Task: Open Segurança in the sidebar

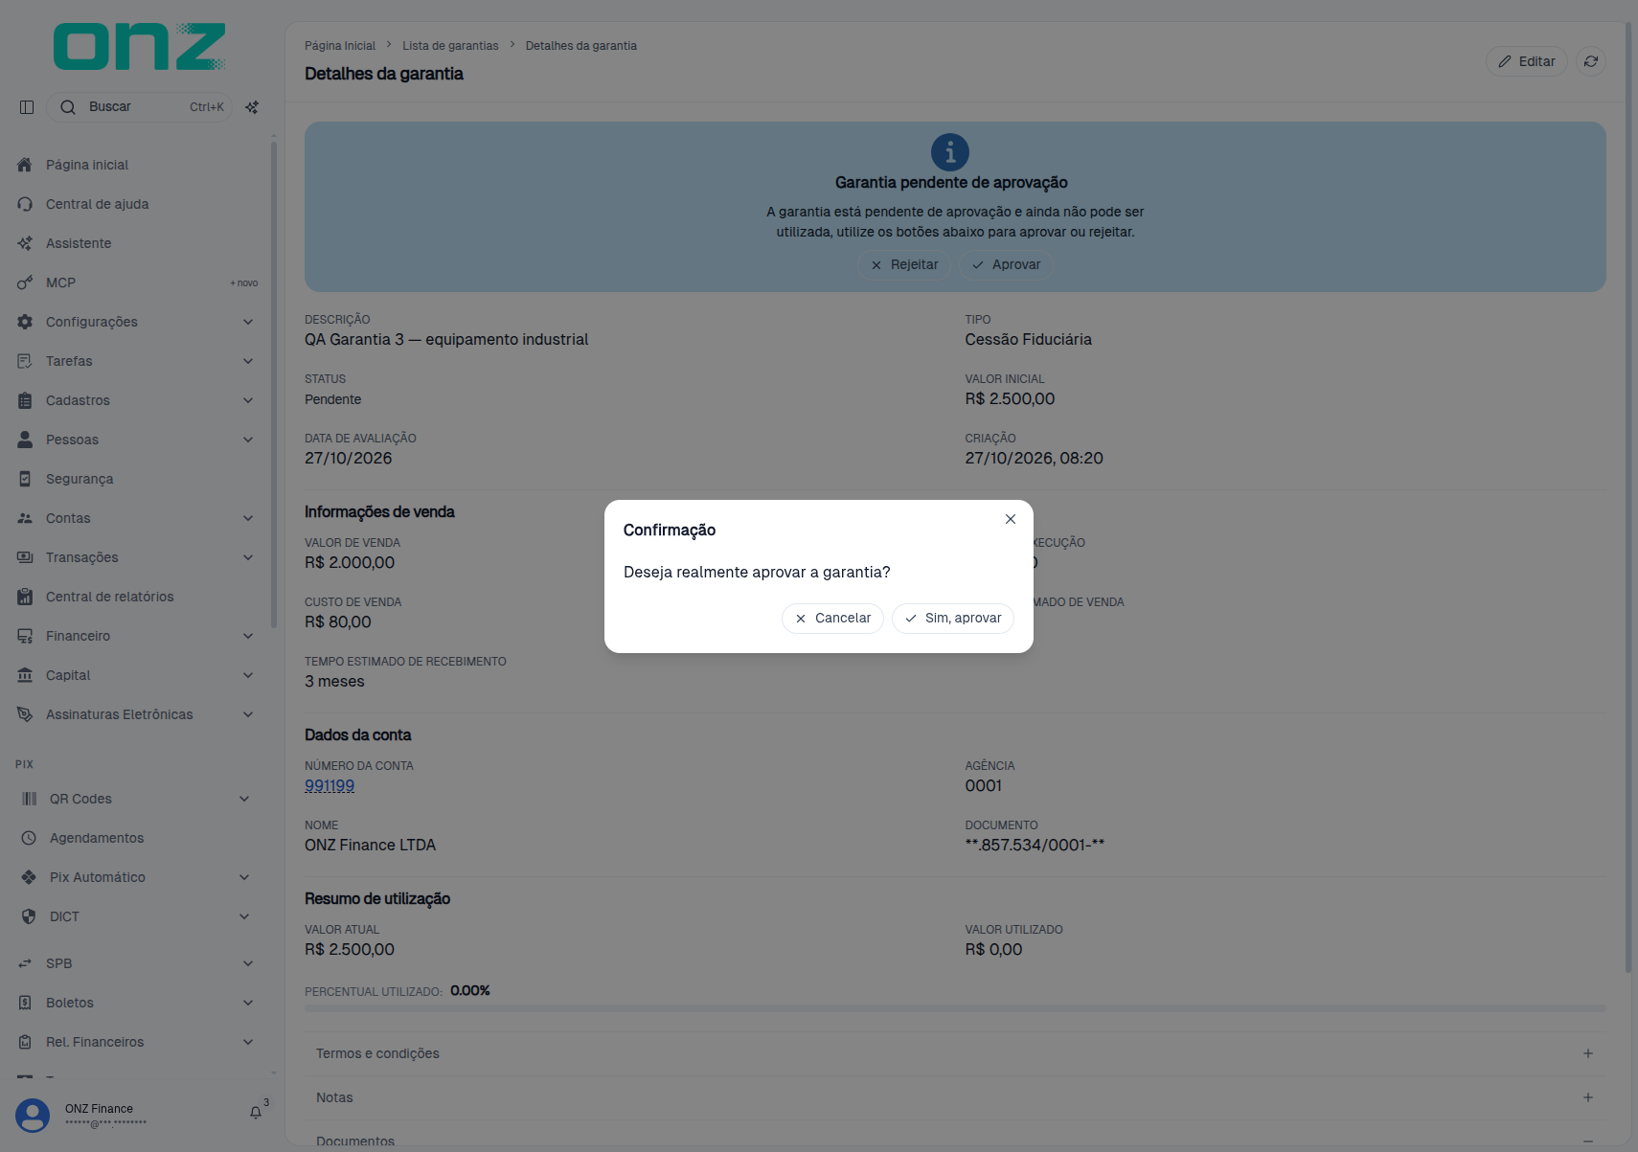Action: (137, 479)
